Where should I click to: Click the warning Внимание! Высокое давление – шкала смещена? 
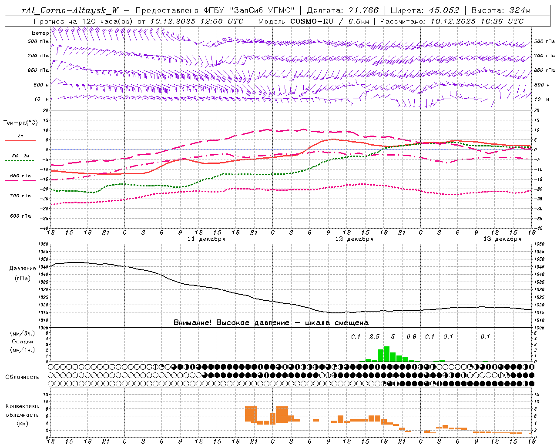(x=271, y=323)
